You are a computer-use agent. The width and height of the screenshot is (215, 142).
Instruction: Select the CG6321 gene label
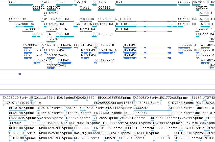[x=39, y=7]
